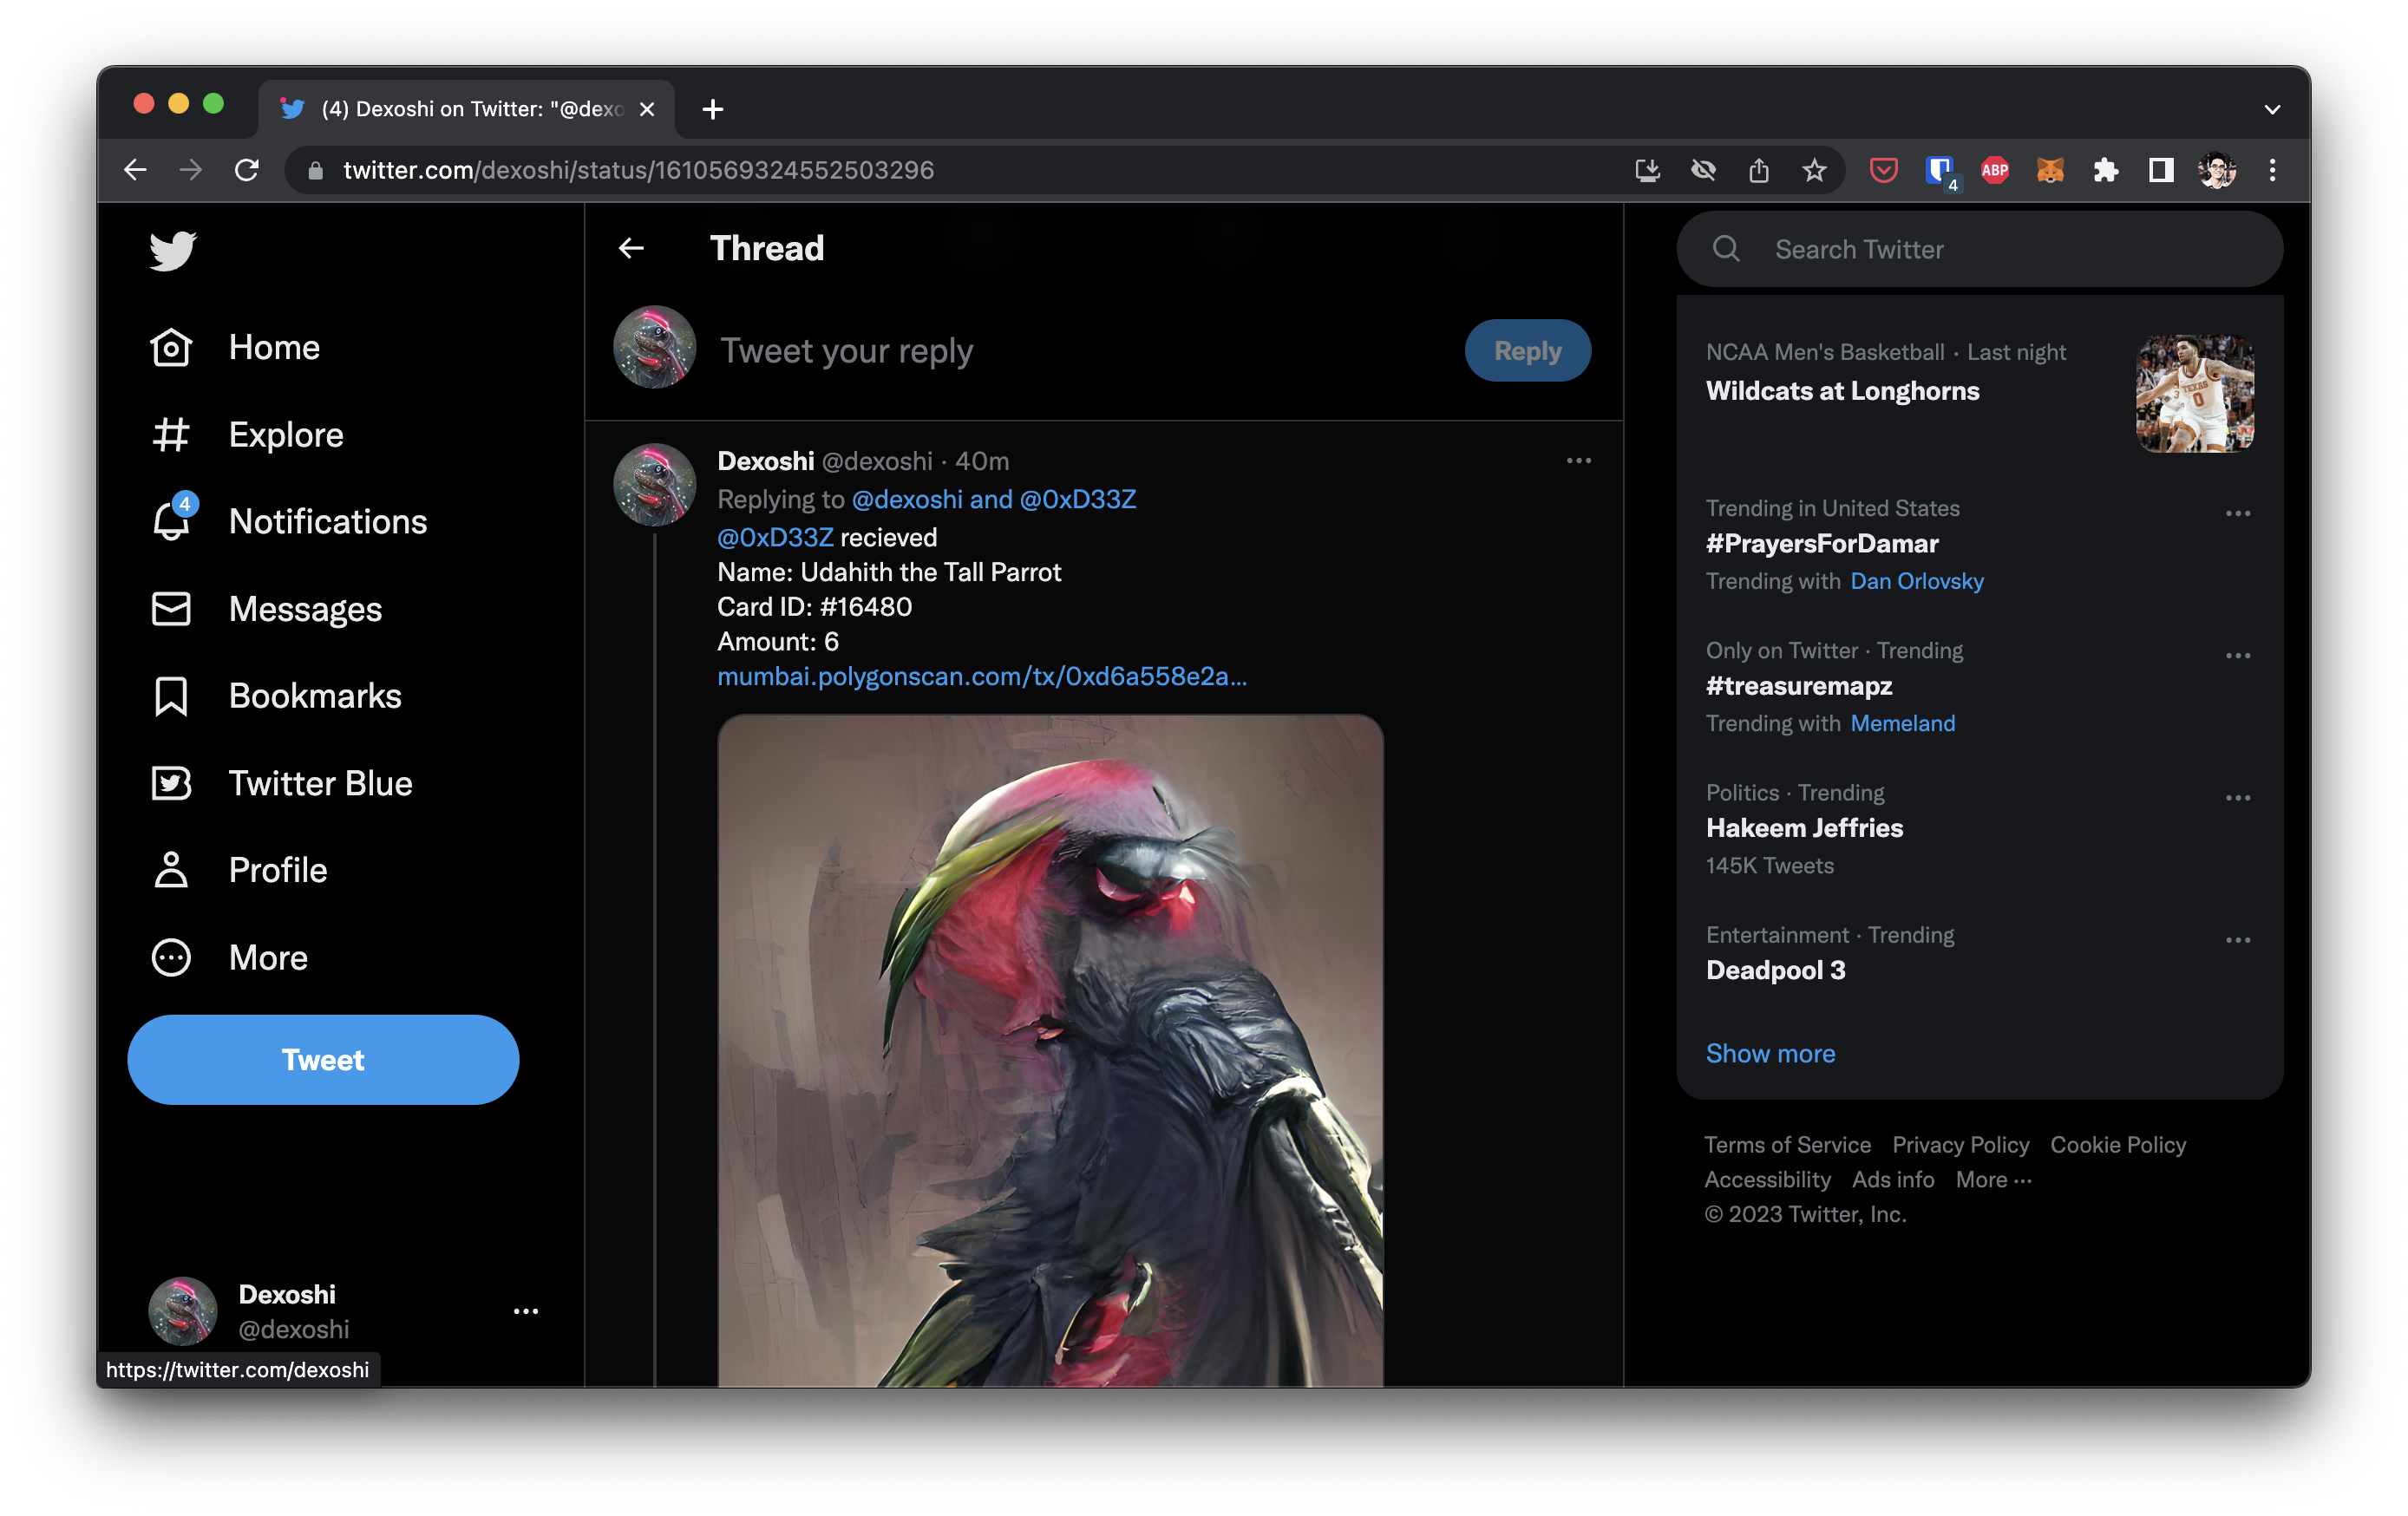The height and width of the screenshot is (1516, 2408).
Task: Click the share page icon in address bar
Action: [1759, 170]
